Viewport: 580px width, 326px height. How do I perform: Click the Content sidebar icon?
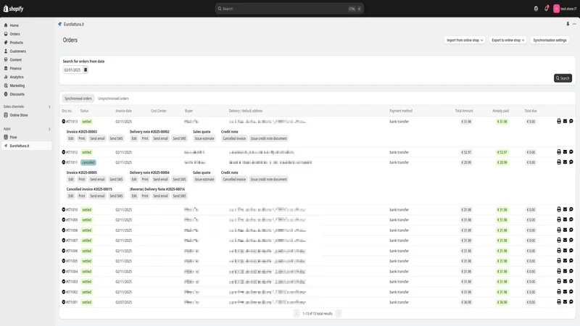tap(6, 59)
